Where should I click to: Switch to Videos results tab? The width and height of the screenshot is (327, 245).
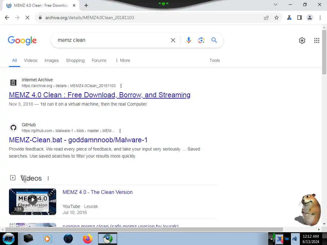(x=31, y=60)
